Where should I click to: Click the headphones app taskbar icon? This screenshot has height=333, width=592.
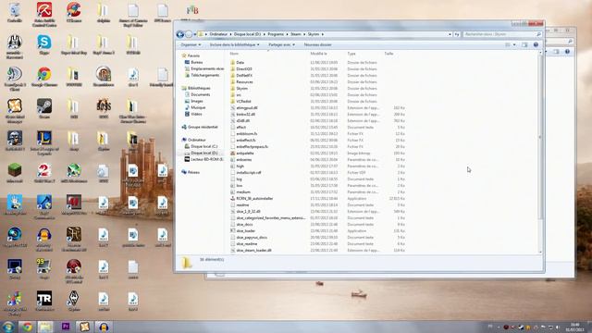(x=103, y=327)
